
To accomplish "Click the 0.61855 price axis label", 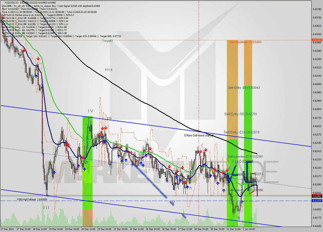I will [317, 209].
